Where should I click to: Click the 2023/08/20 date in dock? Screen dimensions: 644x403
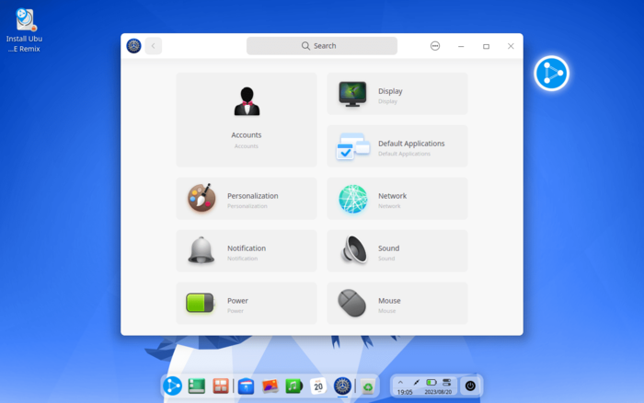(438, 392)
